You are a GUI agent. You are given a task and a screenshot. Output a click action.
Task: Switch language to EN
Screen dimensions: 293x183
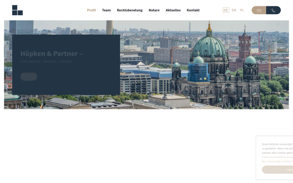click(234, 10)
